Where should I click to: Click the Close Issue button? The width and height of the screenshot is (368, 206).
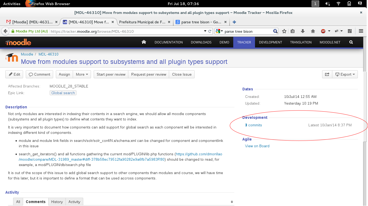(182, 74)
